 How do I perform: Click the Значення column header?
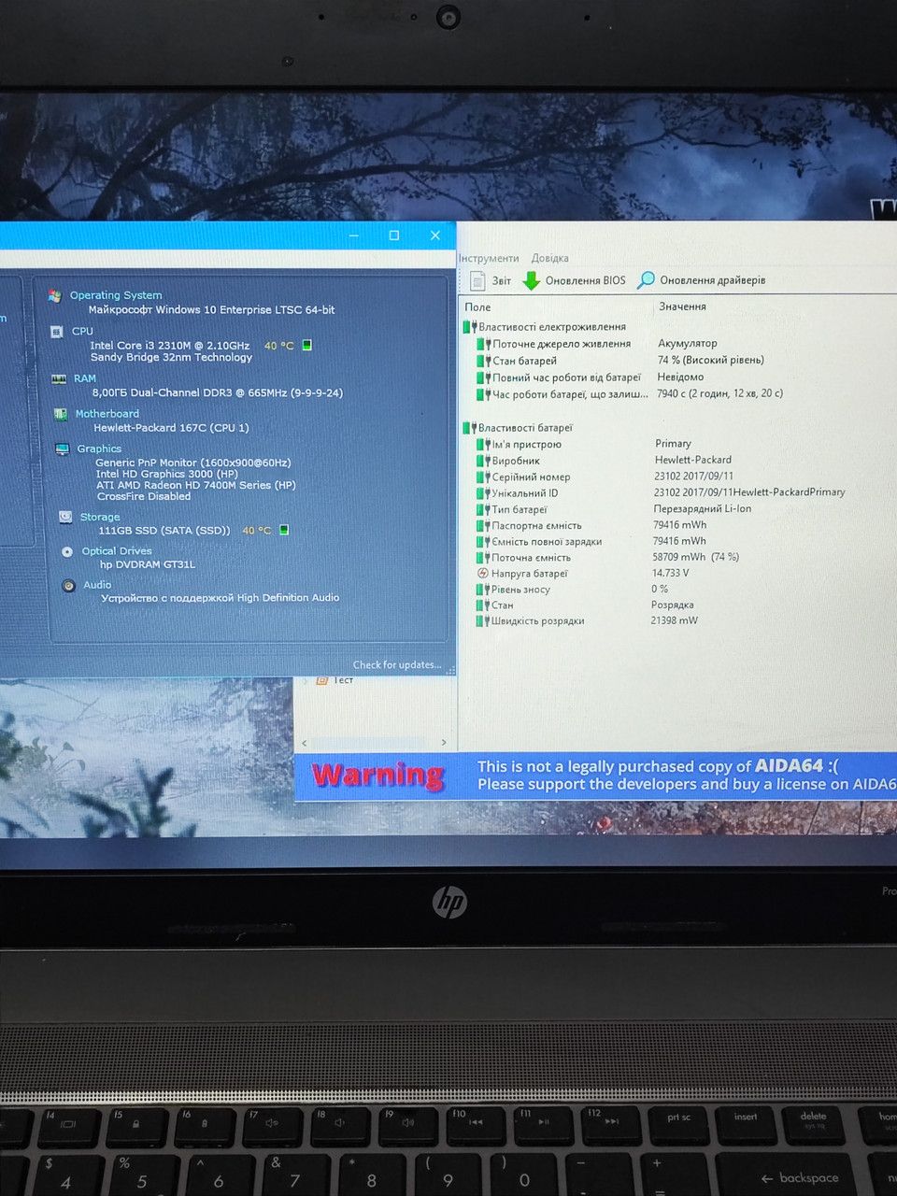(x=682, y=306)
